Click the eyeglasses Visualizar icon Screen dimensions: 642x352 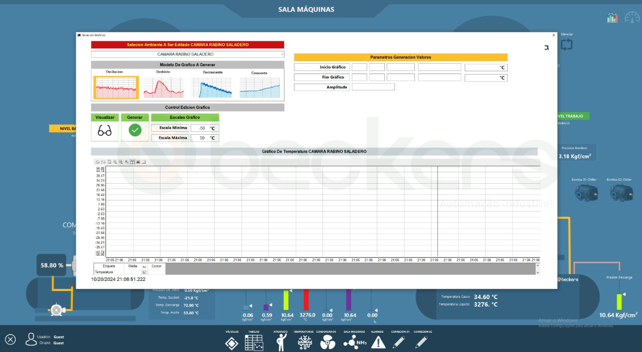tap(105, 131)
